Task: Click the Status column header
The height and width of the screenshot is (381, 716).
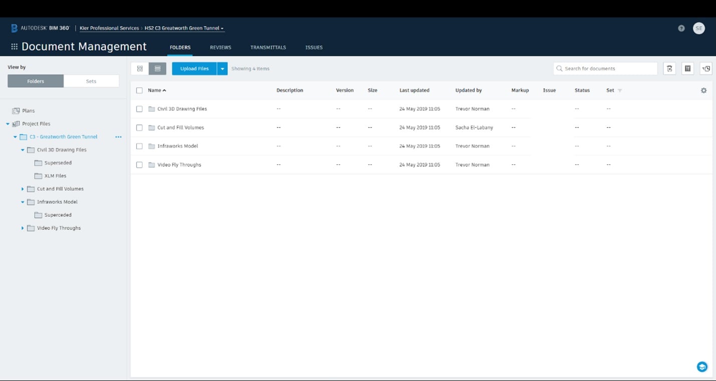Action: pos(582,91)
